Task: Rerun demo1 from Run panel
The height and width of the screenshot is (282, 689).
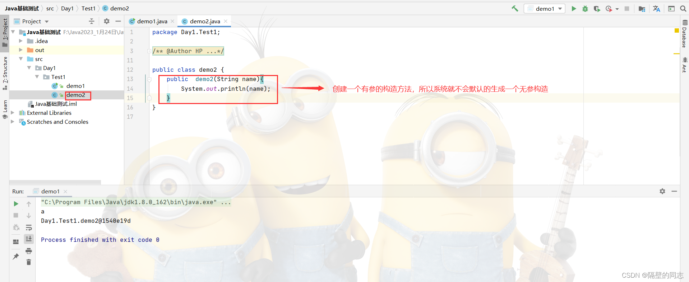Action: (16, 204)
